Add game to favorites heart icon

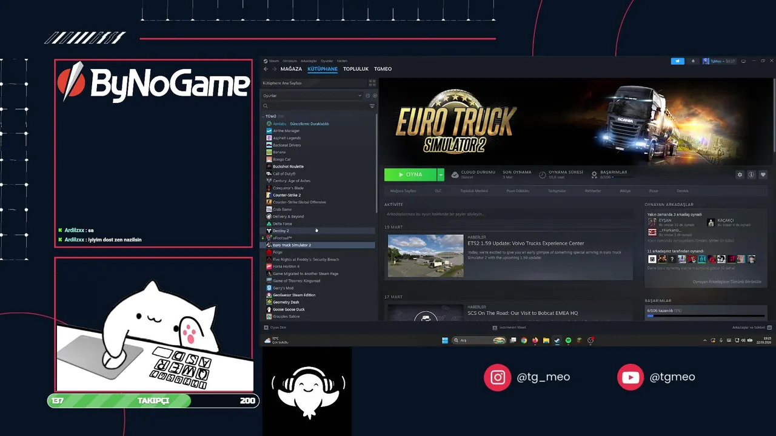pos(763,174)
